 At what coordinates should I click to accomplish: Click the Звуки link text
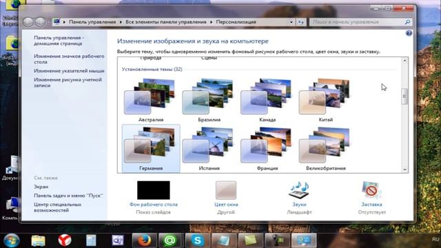click(x=299, y=205)
